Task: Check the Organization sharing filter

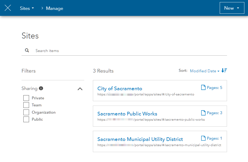Action: pyautogui.click(x=26, y=112)
